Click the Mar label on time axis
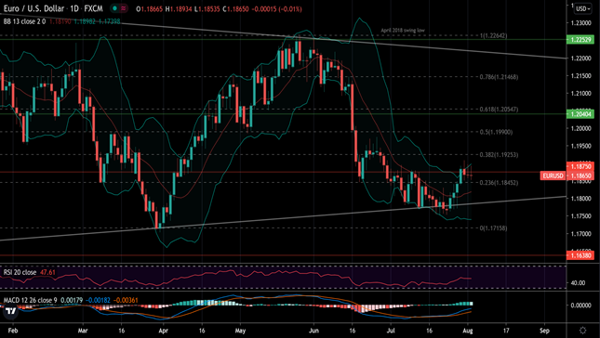 (83, 331)
